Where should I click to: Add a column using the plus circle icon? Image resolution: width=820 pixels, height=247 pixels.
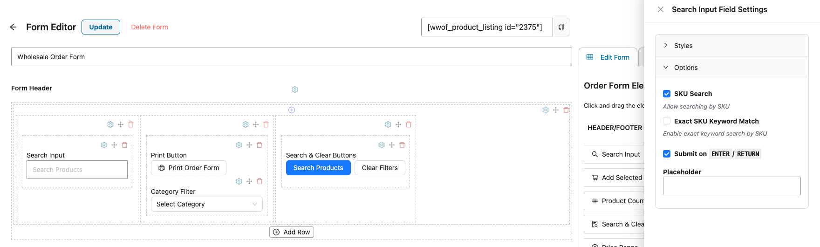tap(292, 110)
